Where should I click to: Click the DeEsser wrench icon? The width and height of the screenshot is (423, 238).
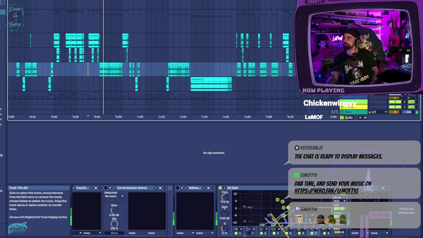pos(186,188)
